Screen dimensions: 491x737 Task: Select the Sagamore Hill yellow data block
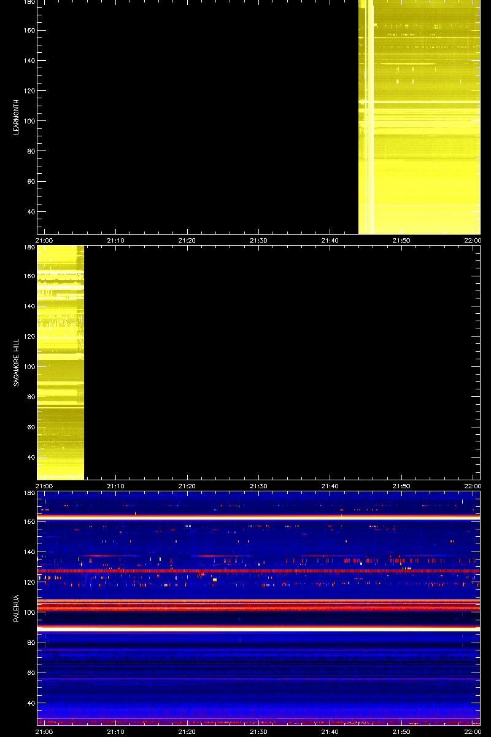pos(60,362)
